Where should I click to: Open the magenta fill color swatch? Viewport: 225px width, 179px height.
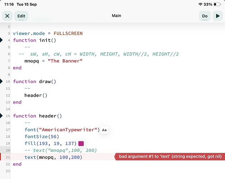tap(81, 144)
